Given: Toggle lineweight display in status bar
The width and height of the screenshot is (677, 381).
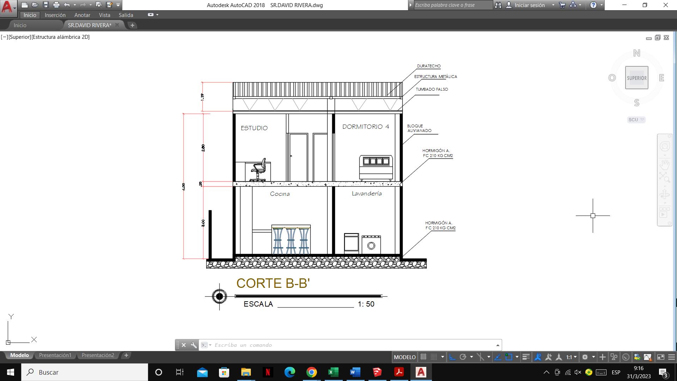Looking at the screenshot, I should (526, 357).
